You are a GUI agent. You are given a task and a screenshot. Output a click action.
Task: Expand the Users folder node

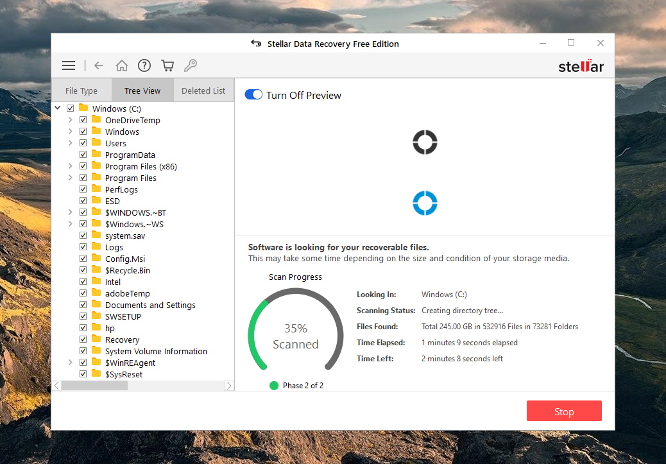coord(71,142)
